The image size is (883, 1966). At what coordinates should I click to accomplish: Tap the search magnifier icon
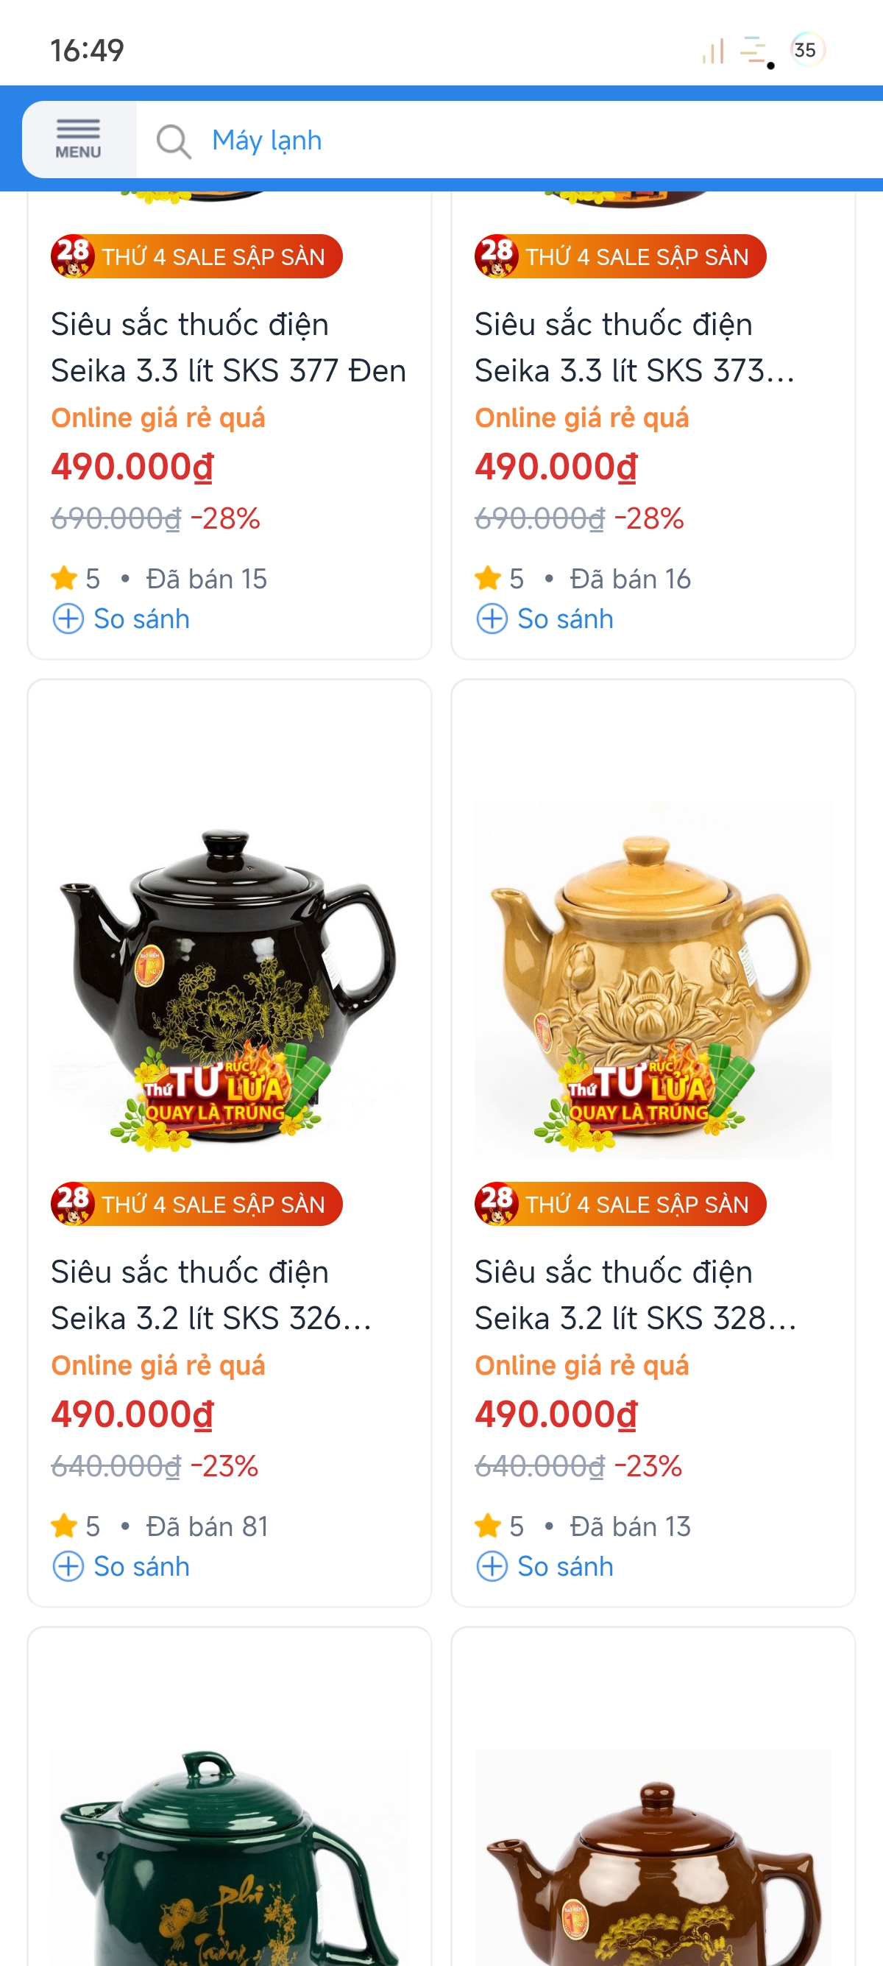point(174,141)
